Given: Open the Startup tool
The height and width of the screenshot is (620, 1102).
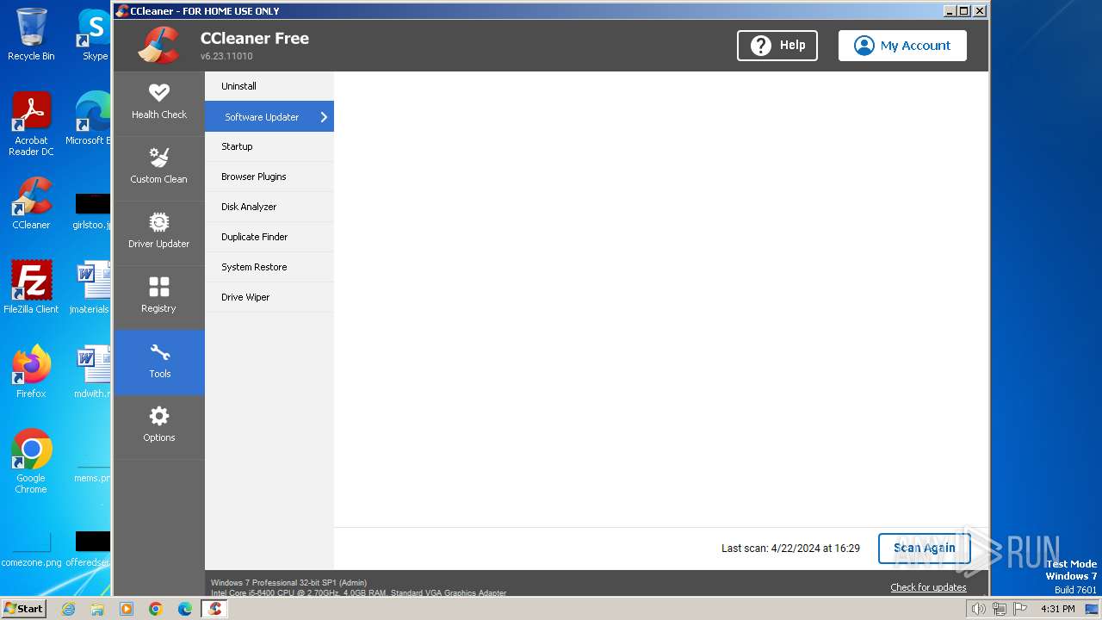Looking at the screenshot, I should tap(269, 146).
